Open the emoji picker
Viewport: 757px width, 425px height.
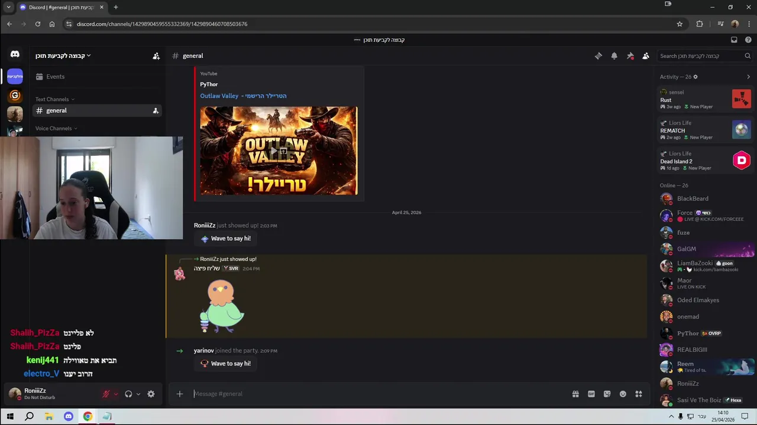point(623,394)
